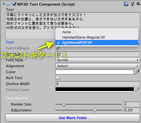Enable the Rich Text checkbox
This screenshot has width=141, height=123.
[x=58, y=78]
